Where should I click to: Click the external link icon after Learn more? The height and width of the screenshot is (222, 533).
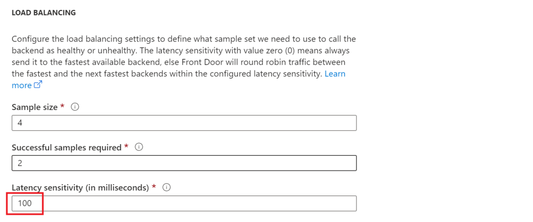pos(37,85)
